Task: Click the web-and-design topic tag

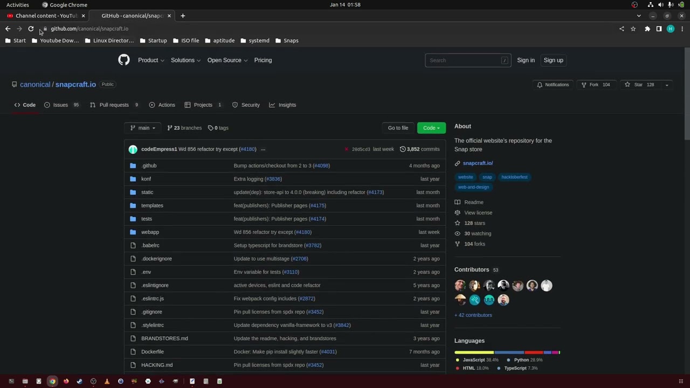Action: [473, 187]
